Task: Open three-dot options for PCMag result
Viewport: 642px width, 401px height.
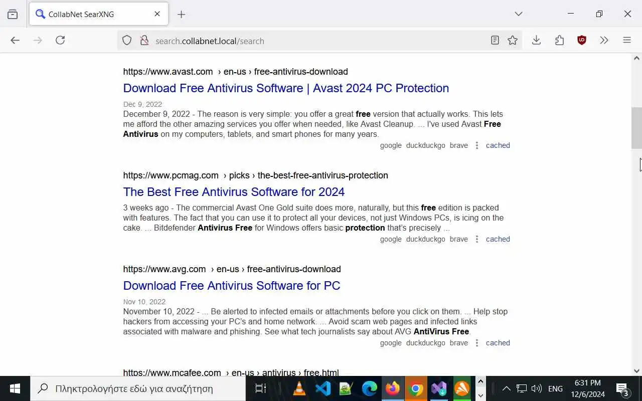Action: [x=477, y=239]
